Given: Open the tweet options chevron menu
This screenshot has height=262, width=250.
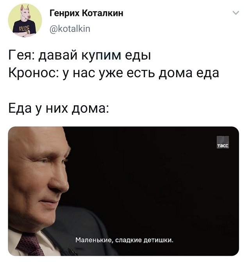Looking at the screenshot, I should (236, 13).
